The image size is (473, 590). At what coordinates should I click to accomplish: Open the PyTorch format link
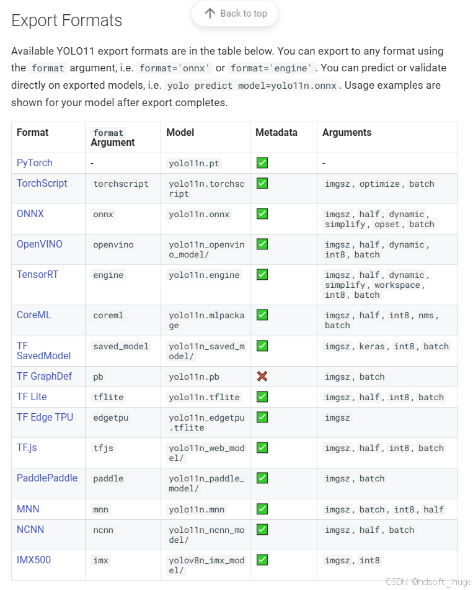pyautogui.click(x=35, y=163)
